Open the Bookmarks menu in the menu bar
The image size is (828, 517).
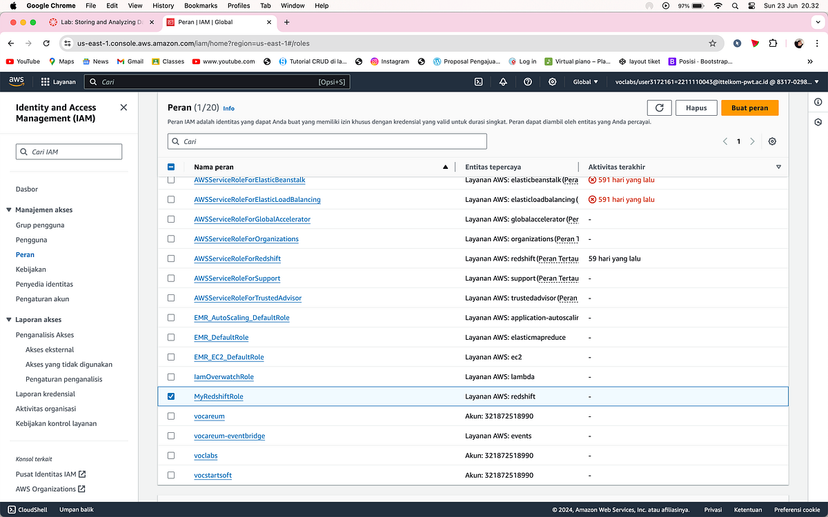[200, 6]
